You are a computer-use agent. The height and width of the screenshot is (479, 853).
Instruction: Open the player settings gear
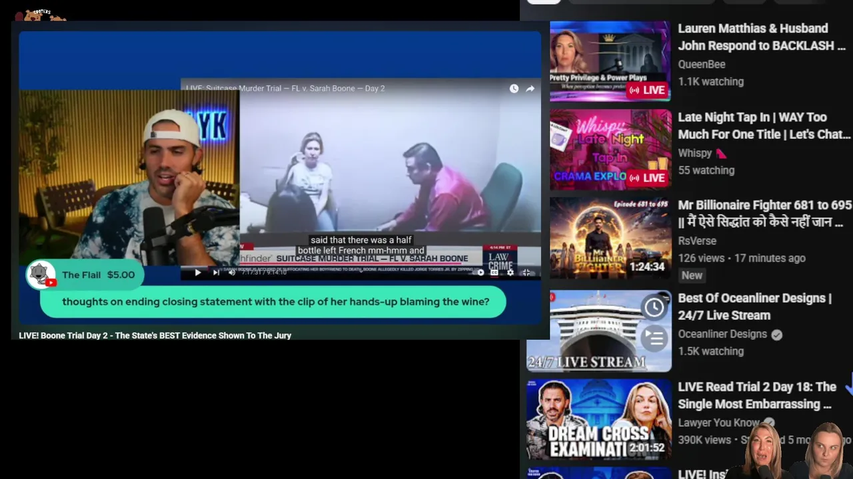tap(510, 272)
